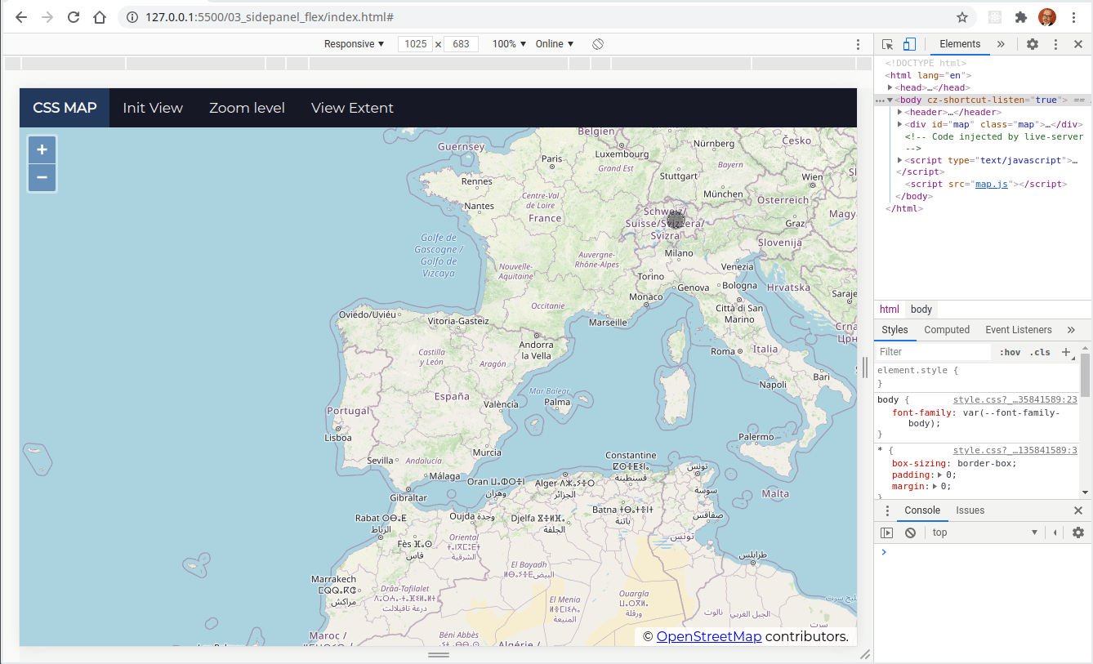The width and height of the screenshot is (1093, 664).
Task: Rotate the device viewport orientation
Action: click(x=598, y=44)
